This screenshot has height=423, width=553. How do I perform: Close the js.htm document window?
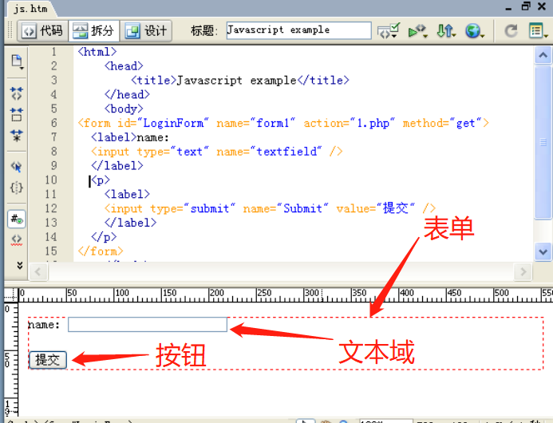(543, 6)
